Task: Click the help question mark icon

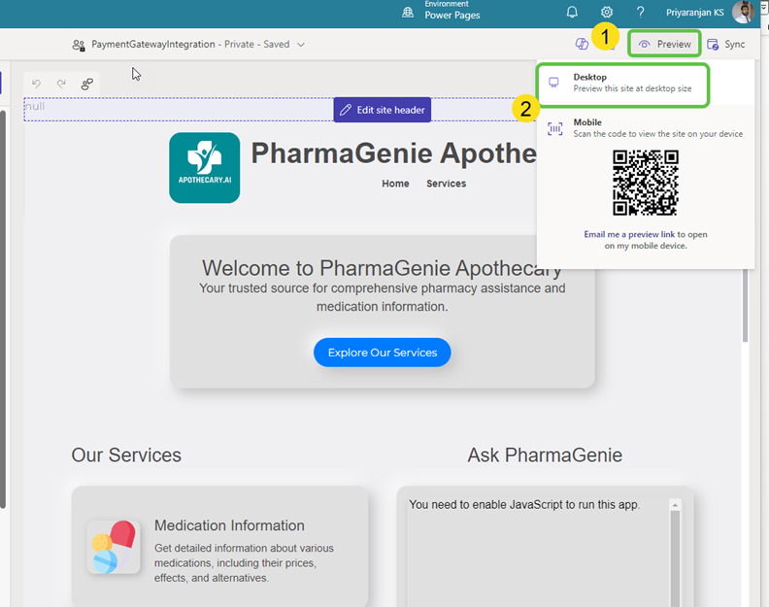Action: coord(640,13)
